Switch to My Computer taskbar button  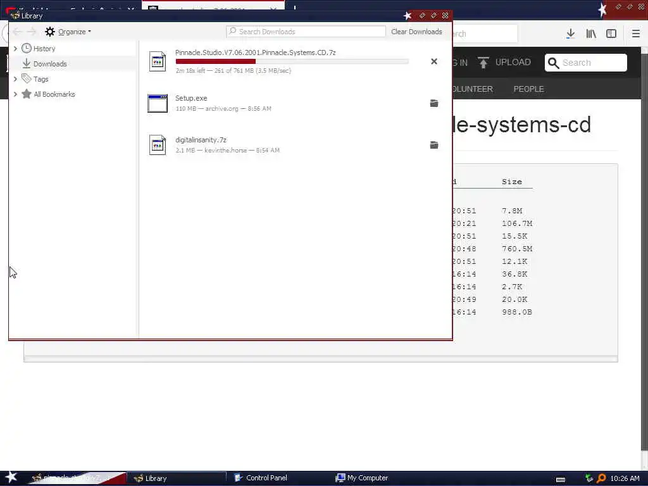pos(361,478)
